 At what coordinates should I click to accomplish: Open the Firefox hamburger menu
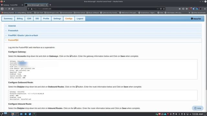point(205,9)
